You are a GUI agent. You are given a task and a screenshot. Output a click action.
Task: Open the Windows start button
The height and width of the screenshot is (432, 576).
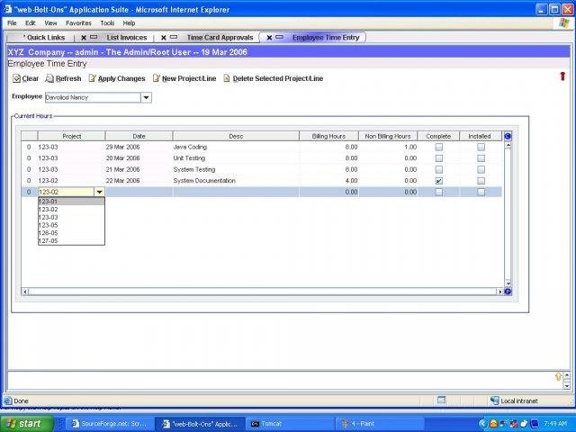[27, 424]
